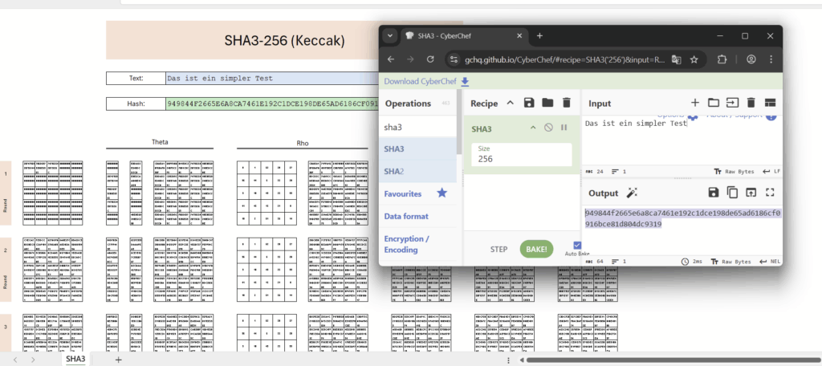This screenshot has width=822, height=366.
Task: Close the SHA3 - CyberChef tab
Action: point(519,35)
